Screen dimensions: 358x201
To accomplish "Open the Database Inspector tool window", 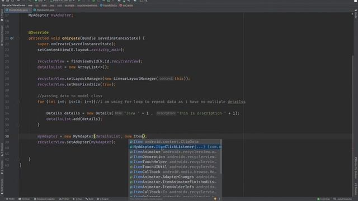I will point(45,199).
